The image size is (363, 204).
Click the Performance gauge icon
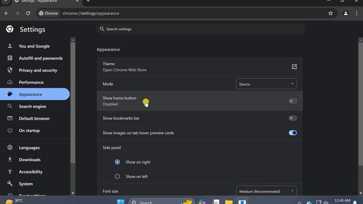[10, 82]
